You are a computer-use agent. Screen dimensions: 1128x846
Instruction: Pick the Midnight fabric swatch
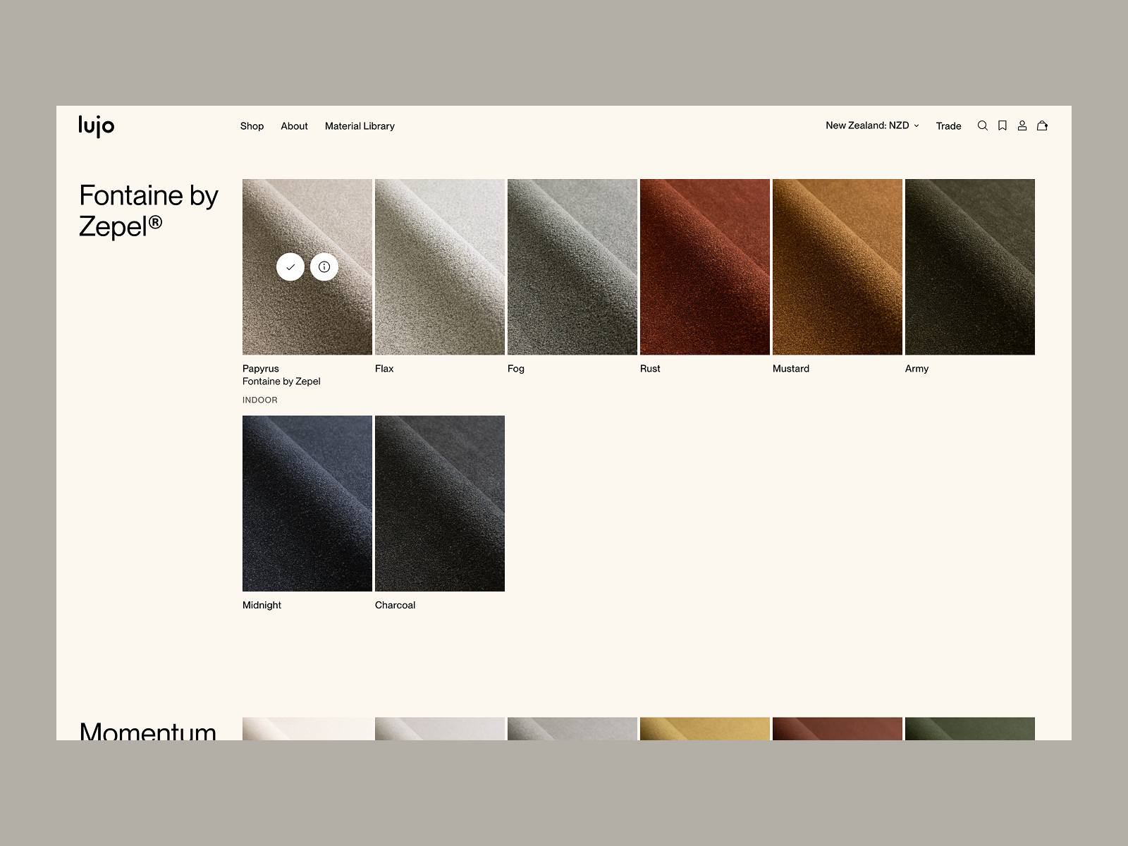pos(307,503)
